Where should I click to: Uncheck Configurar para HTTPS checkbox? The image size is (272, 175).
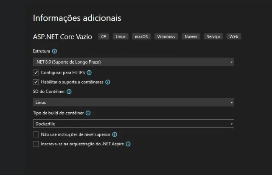36,72
